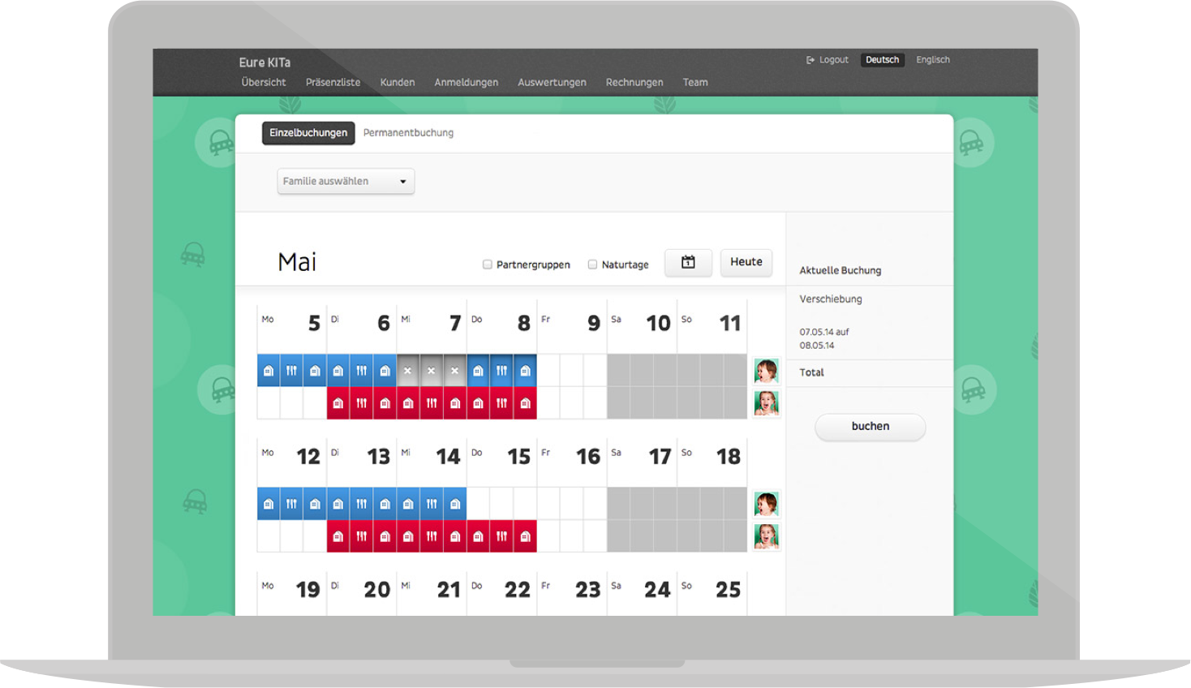Select the middle grey X slot on Wednesday 7
The width and height of the screenshot is (1191, 688).
point(431,371)
